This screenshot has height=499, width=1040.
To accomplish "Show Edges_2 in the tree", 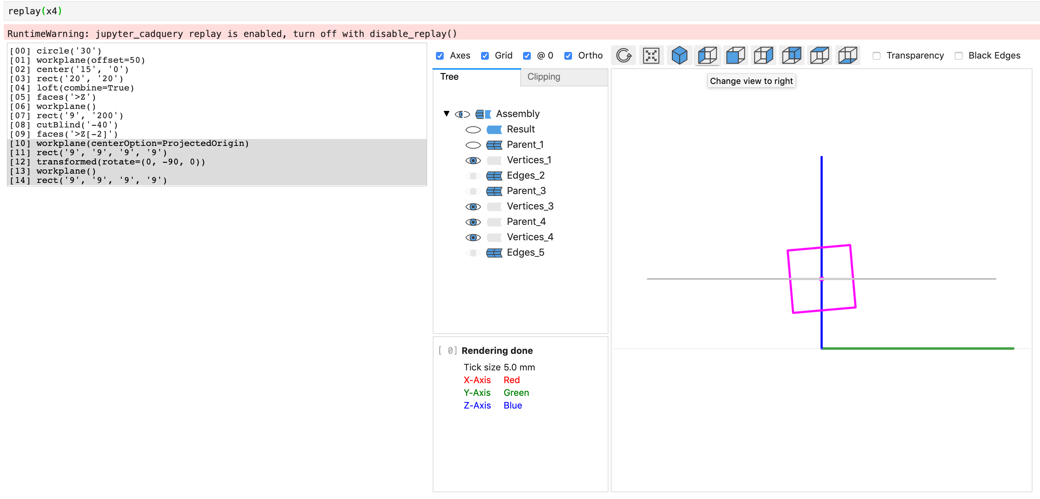I will click(x=473, y=176).
